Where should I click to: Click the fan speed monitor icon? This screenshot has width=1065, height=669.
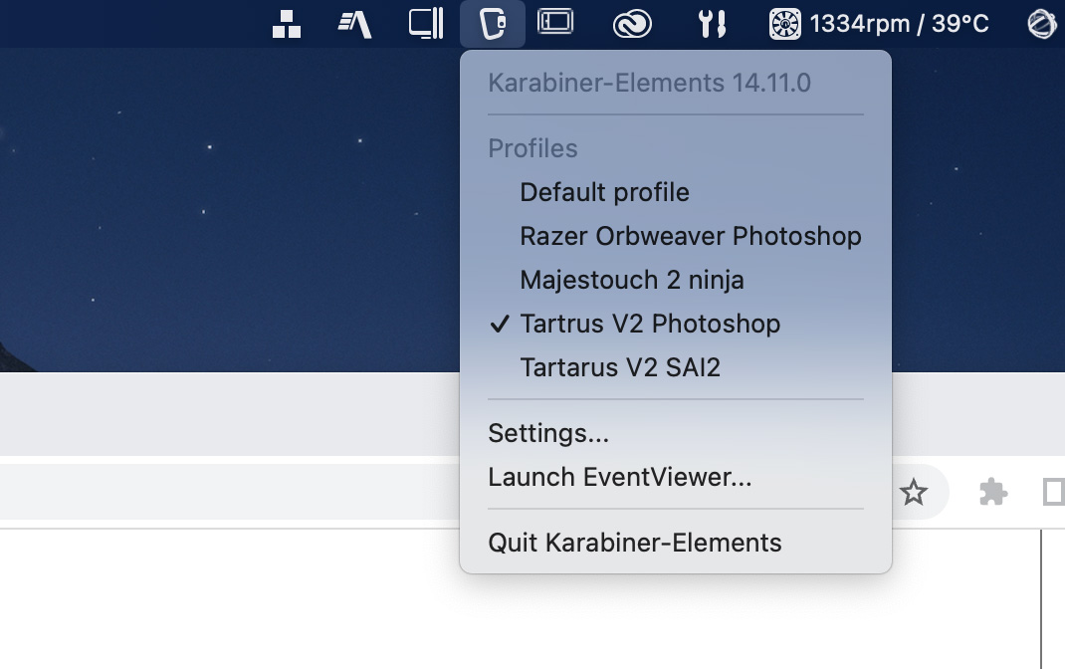(784, 25)
